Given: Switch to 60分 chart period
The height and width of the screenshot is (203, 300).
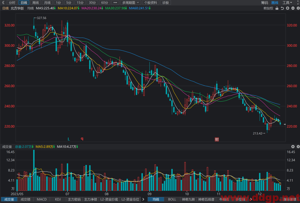Looking at the screenshot, I should click(x=105, y=2).
